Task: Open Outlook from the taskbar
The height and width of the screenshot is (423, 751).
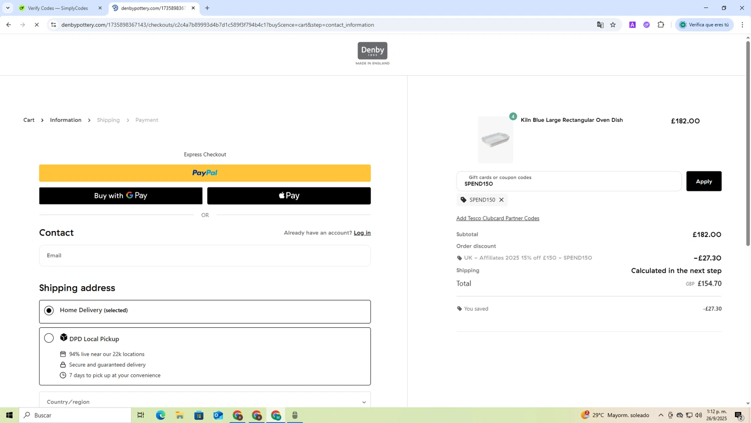Action: [x=218, y=415]
